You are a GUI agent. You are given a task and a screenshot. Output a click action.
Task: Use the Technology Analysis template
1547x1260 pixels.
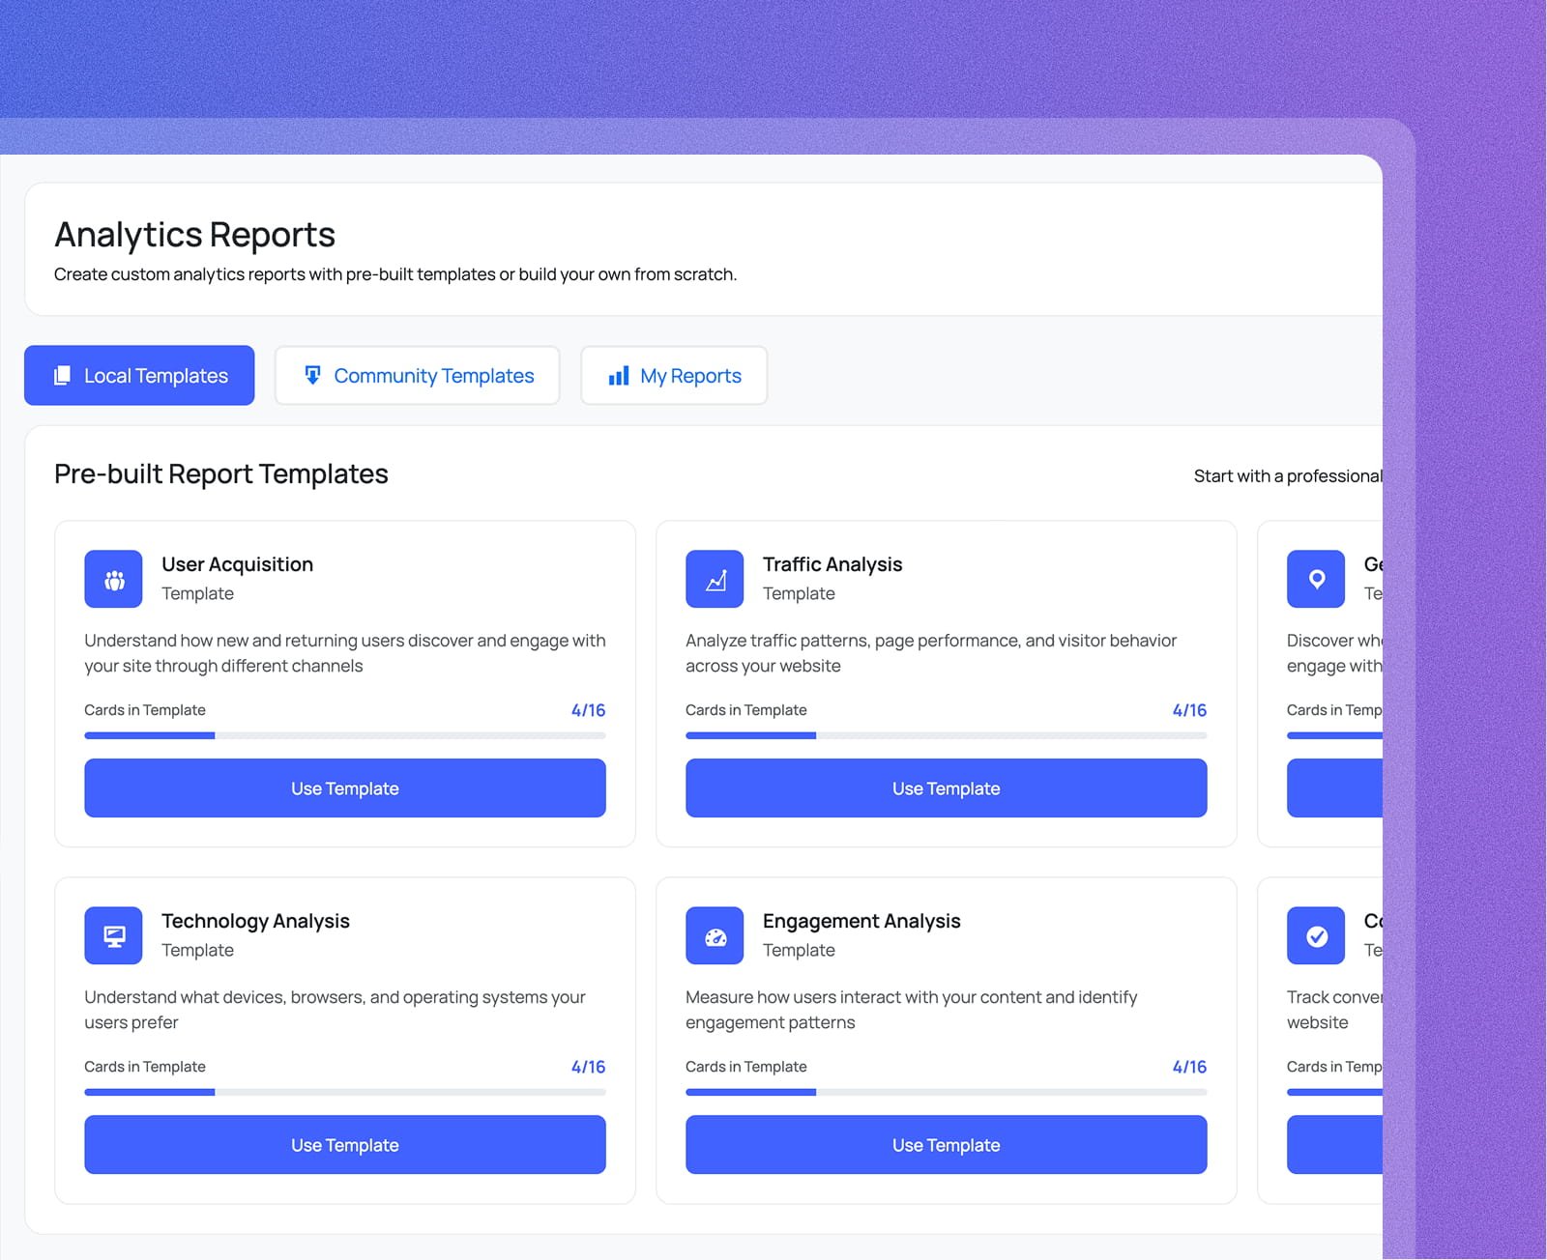[x=344, y=1144]
